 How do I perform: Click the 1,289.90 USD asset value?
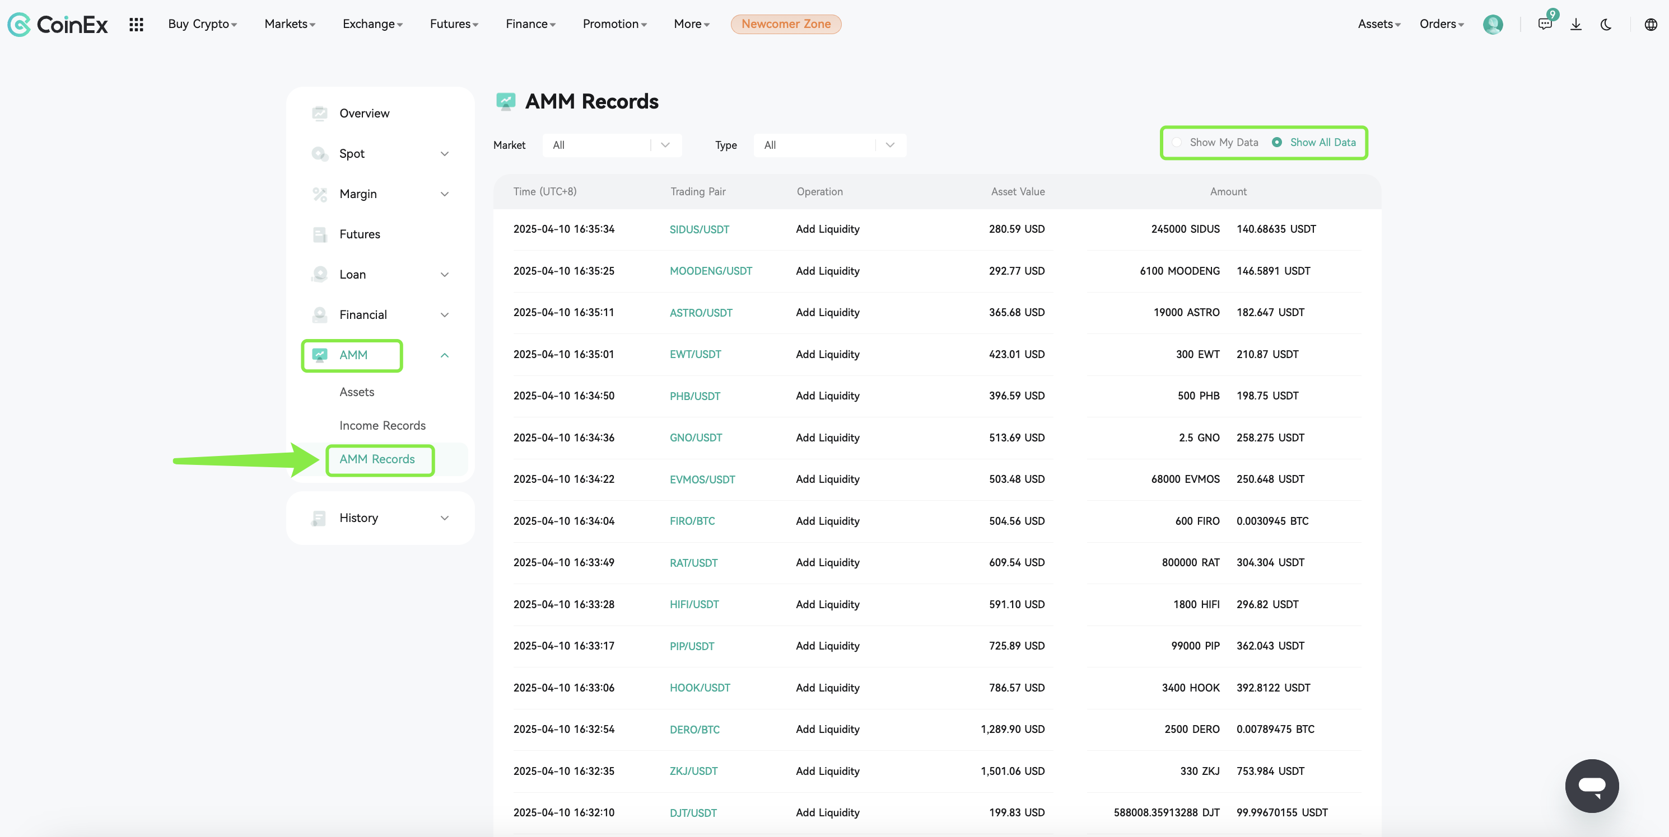click(x=1013, y=729)
